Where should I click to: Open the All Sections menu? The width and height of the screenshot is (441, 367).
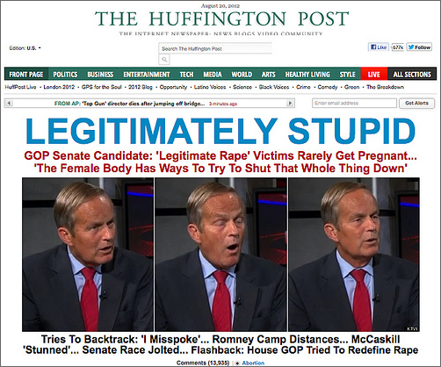click(x=412, y=75)
